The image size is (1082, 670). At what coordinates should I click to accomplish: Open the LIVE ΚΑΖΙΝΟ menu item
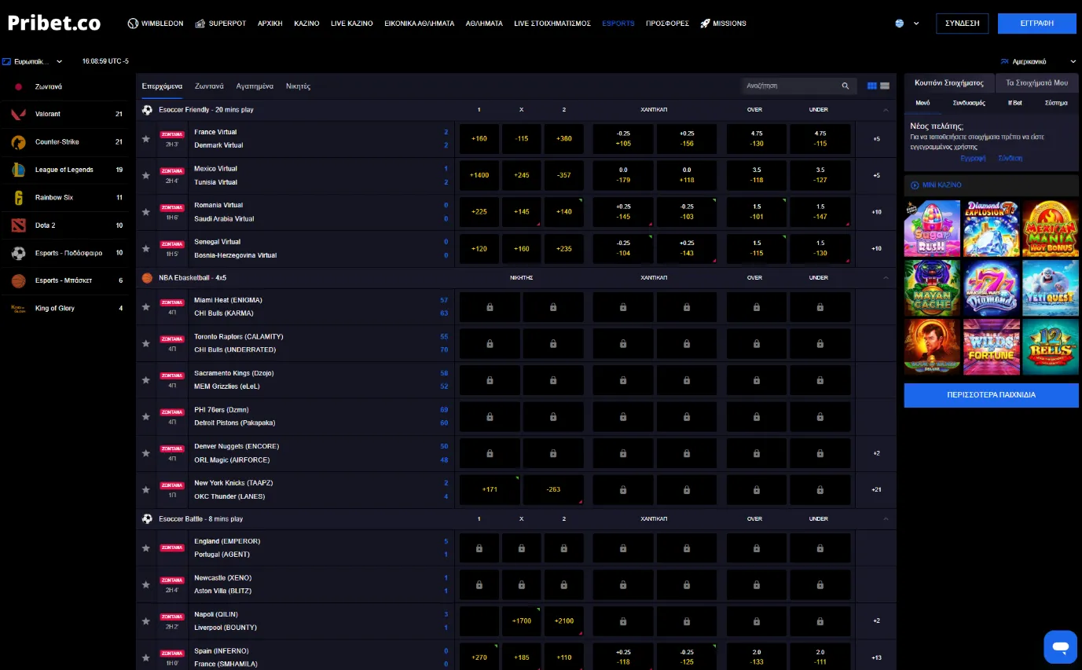352,24
